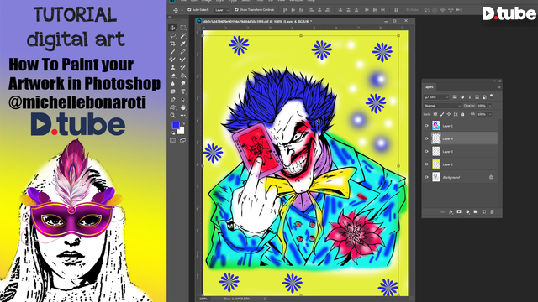This screenshot has width=538, height=302.
Task: Select the Lasso tool
Action: [x=172, y=35]
